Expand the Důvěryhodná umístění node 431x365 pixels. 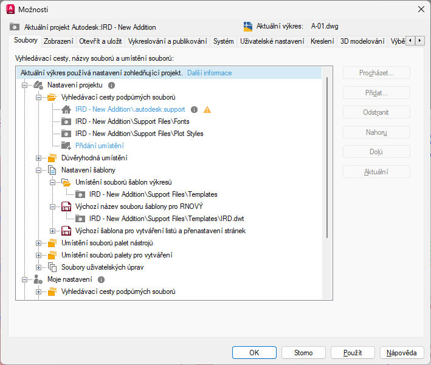(x=38, y=158)
